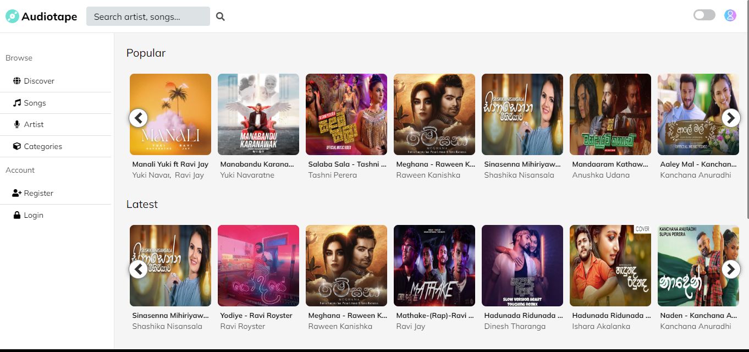
Task: Open the Hadunada Ridunada slow version remix cover
Action: (522, 266)
